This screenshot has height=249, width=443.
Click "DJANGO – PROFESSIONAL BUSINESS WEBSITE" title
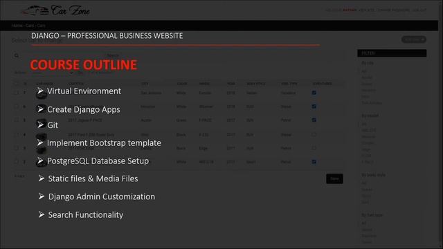click(x=107, y=36)
